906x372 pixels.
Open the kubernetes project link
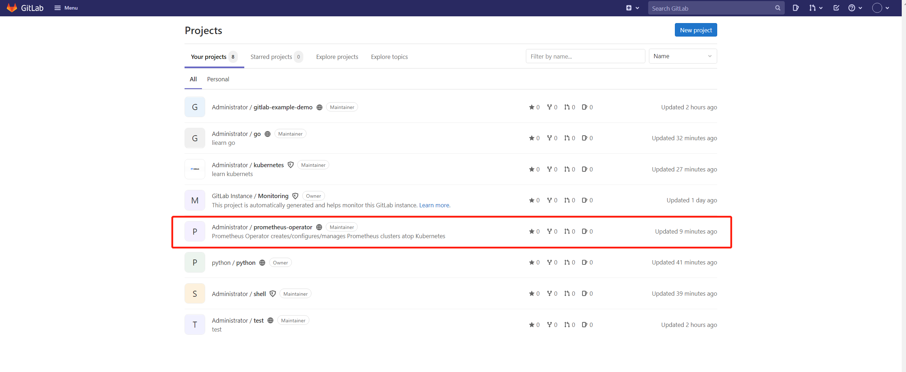pyautogui.click(x=248, y=165)
